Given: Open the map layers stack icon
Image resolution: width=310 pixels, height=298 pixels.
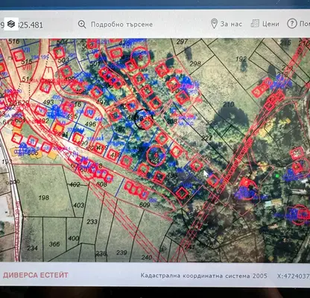Looking at the screenshot, I should [11, 24].
